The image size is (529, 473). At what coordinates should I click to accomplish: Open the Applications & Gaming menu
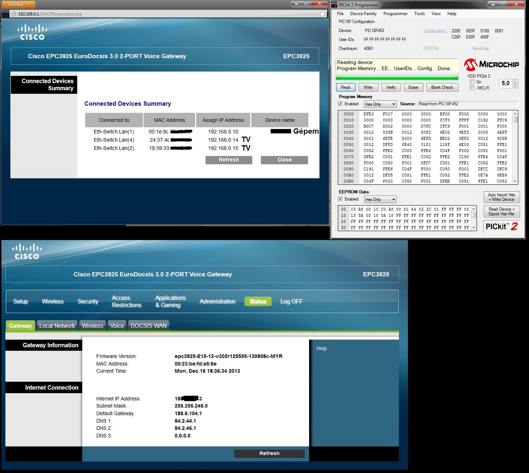click(170, 302)
